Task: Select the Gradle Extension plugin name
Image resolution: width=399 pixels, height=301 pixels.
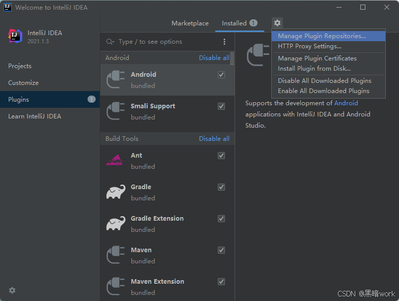Action: tap(157, 219)
